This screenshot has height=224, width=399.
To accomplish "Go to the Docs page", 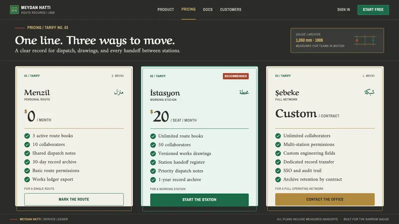I will pyautogui.click(x=207, y=9).
